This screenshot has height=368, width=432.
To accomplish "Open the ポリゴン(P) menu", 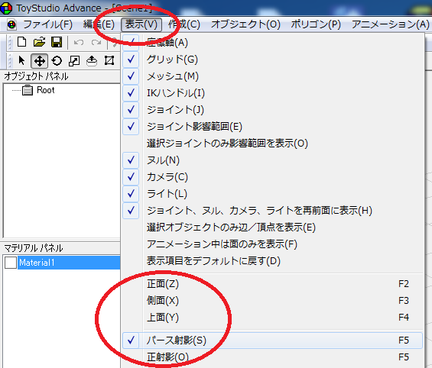I will (316, 24).
